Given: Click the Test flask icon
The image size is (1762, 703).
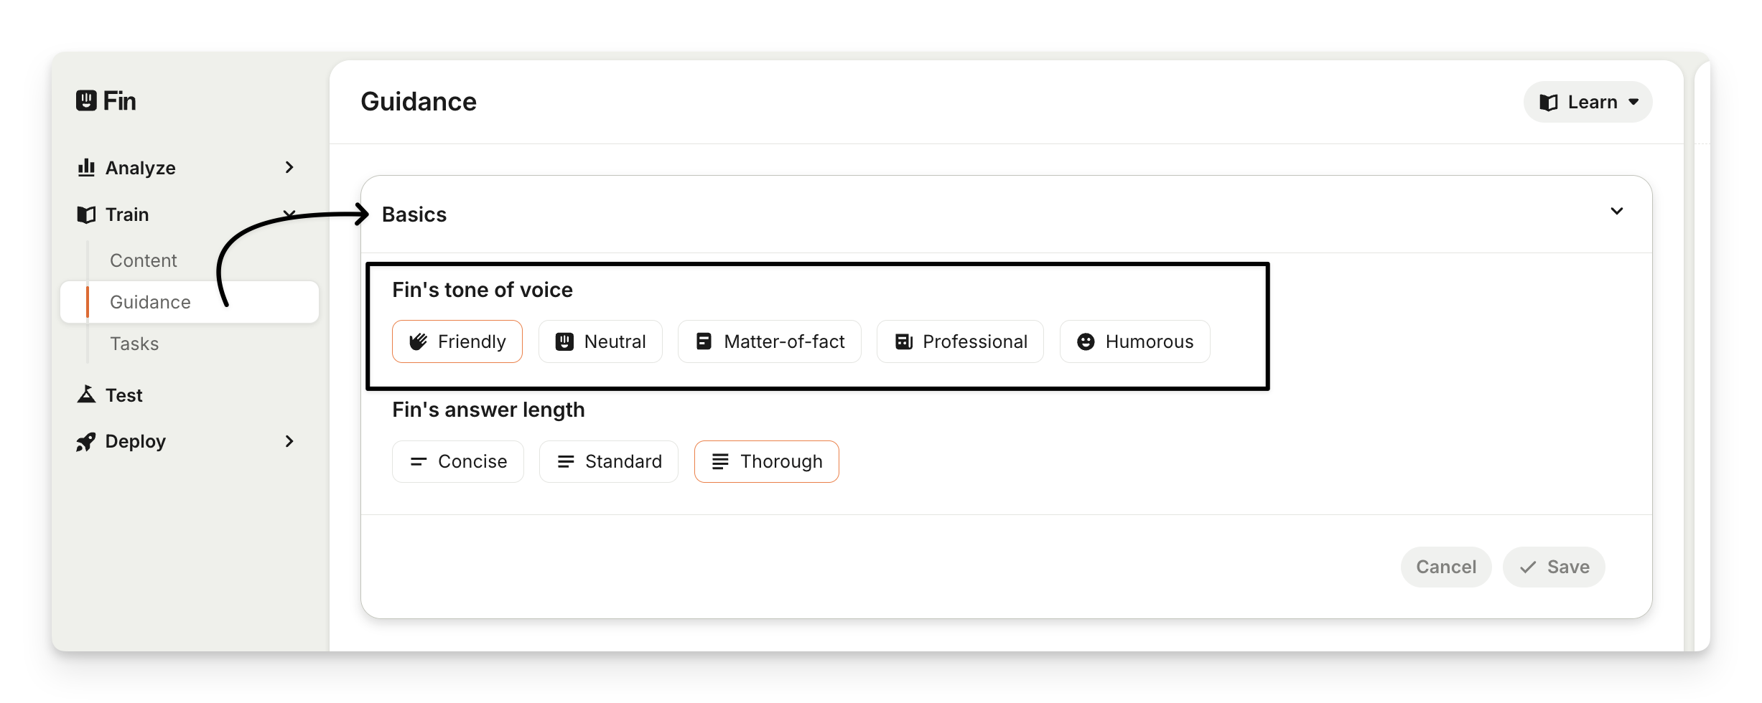Looking at the screenshot, I should (86, 395).
